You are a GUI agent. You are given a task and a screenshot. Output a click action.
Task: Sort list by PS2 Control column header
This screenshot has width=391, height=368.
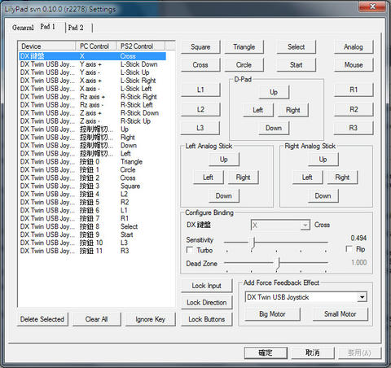(140, 46)
